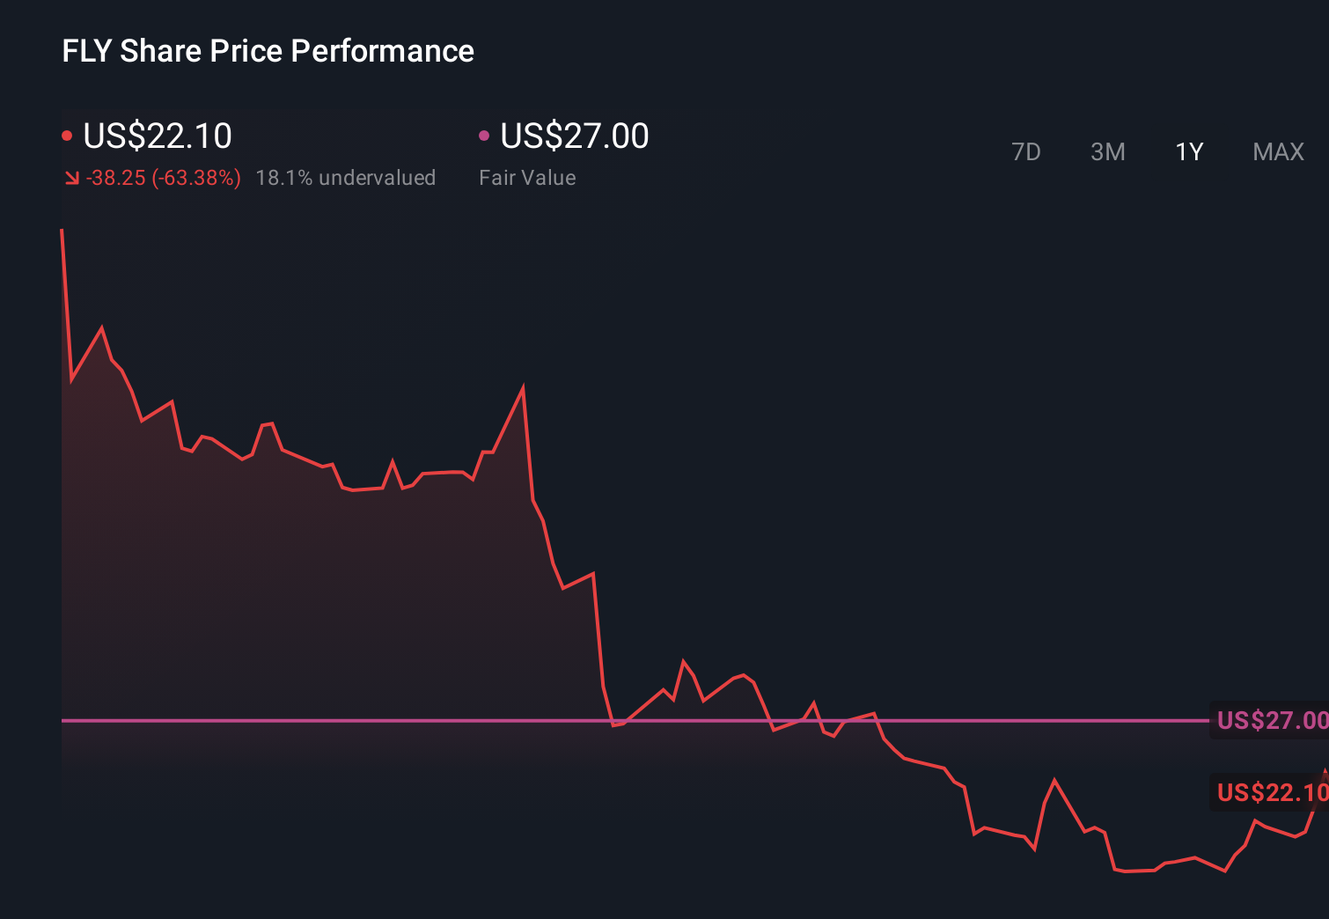Viewport: 1329px width, 919px height.
Task: Click the red downward arrow indicator
Action: 71,178
